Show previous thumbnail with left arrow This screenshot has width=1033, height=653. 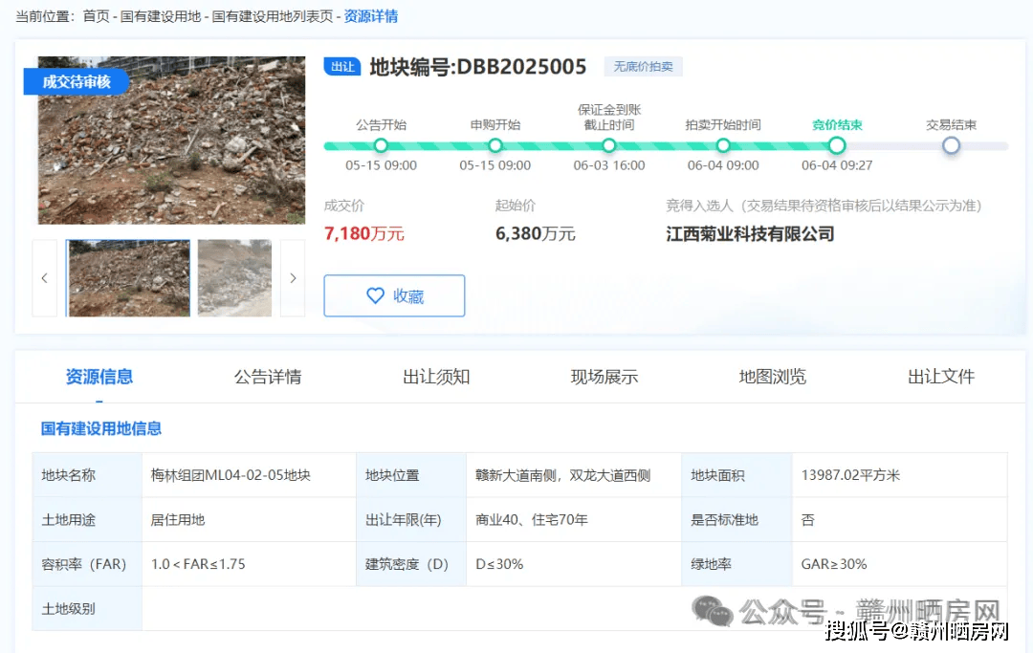[x=45, y=278]
